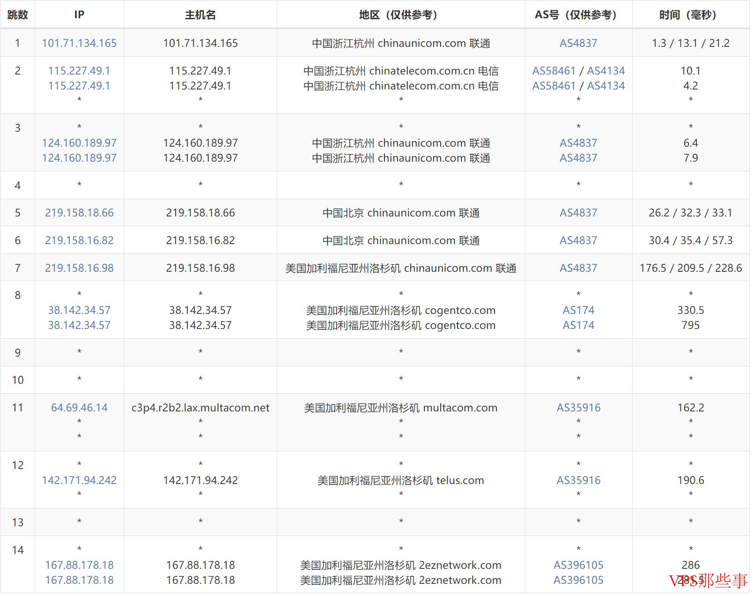
Task: Select time value 1.3 / 13.1 / 21.2
Action: pos(691,43)
